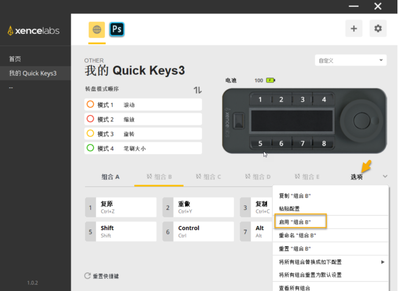Minimize the Xencelabs window
Screen dimensions: 398x291
click(354, 6)
